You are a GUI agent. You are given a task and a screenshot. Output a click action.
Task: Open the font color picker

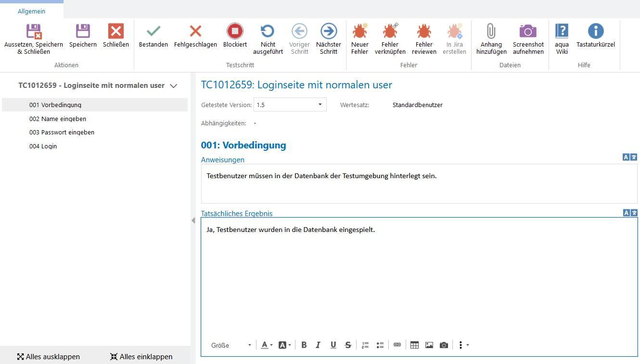[x=267, y=345]
